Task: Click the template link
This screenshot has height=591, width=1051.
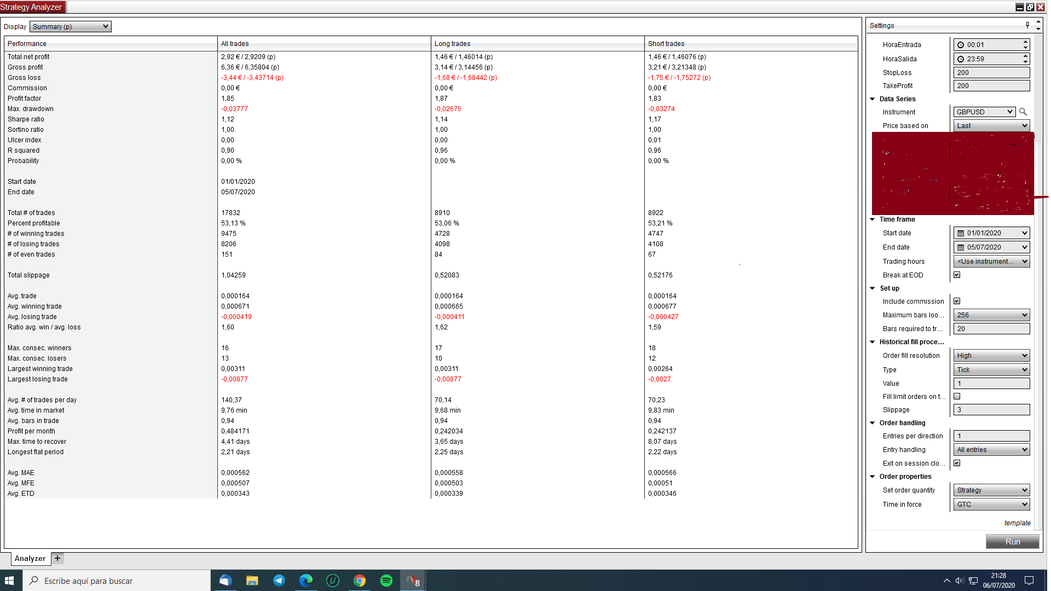Action: click(1017, 523)
